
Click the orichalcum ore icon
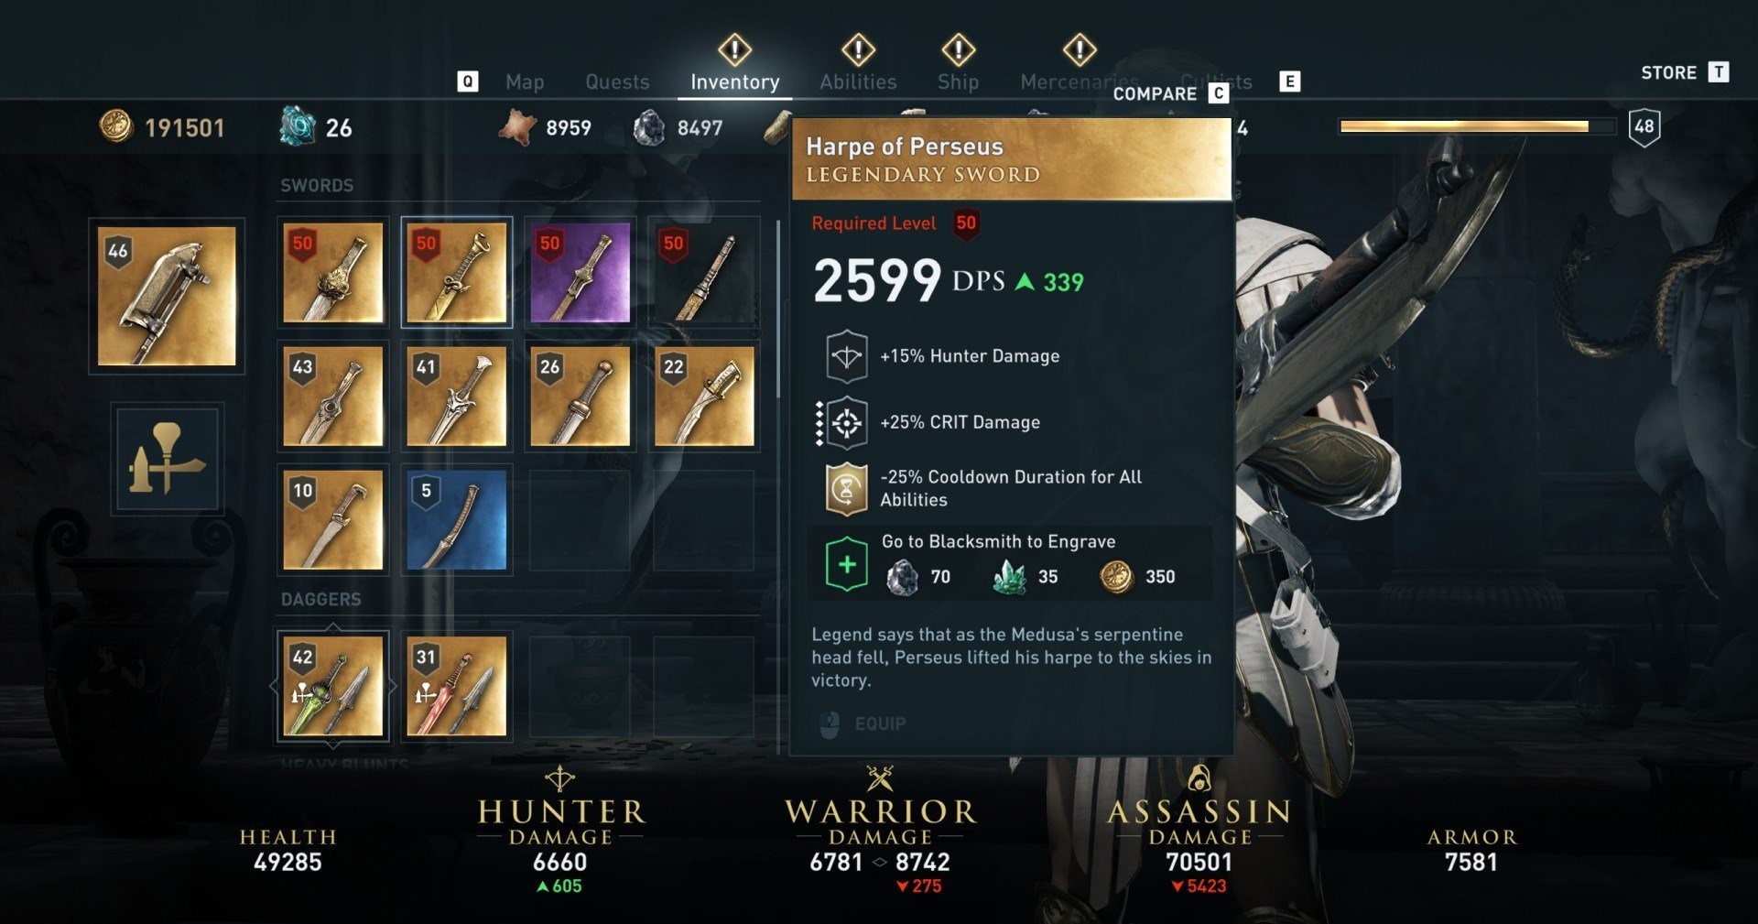[x=298, y=126]
